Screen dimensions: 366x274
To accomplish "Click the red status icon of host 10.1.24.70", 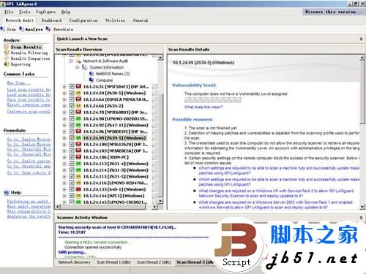I will tap(78, 113).
